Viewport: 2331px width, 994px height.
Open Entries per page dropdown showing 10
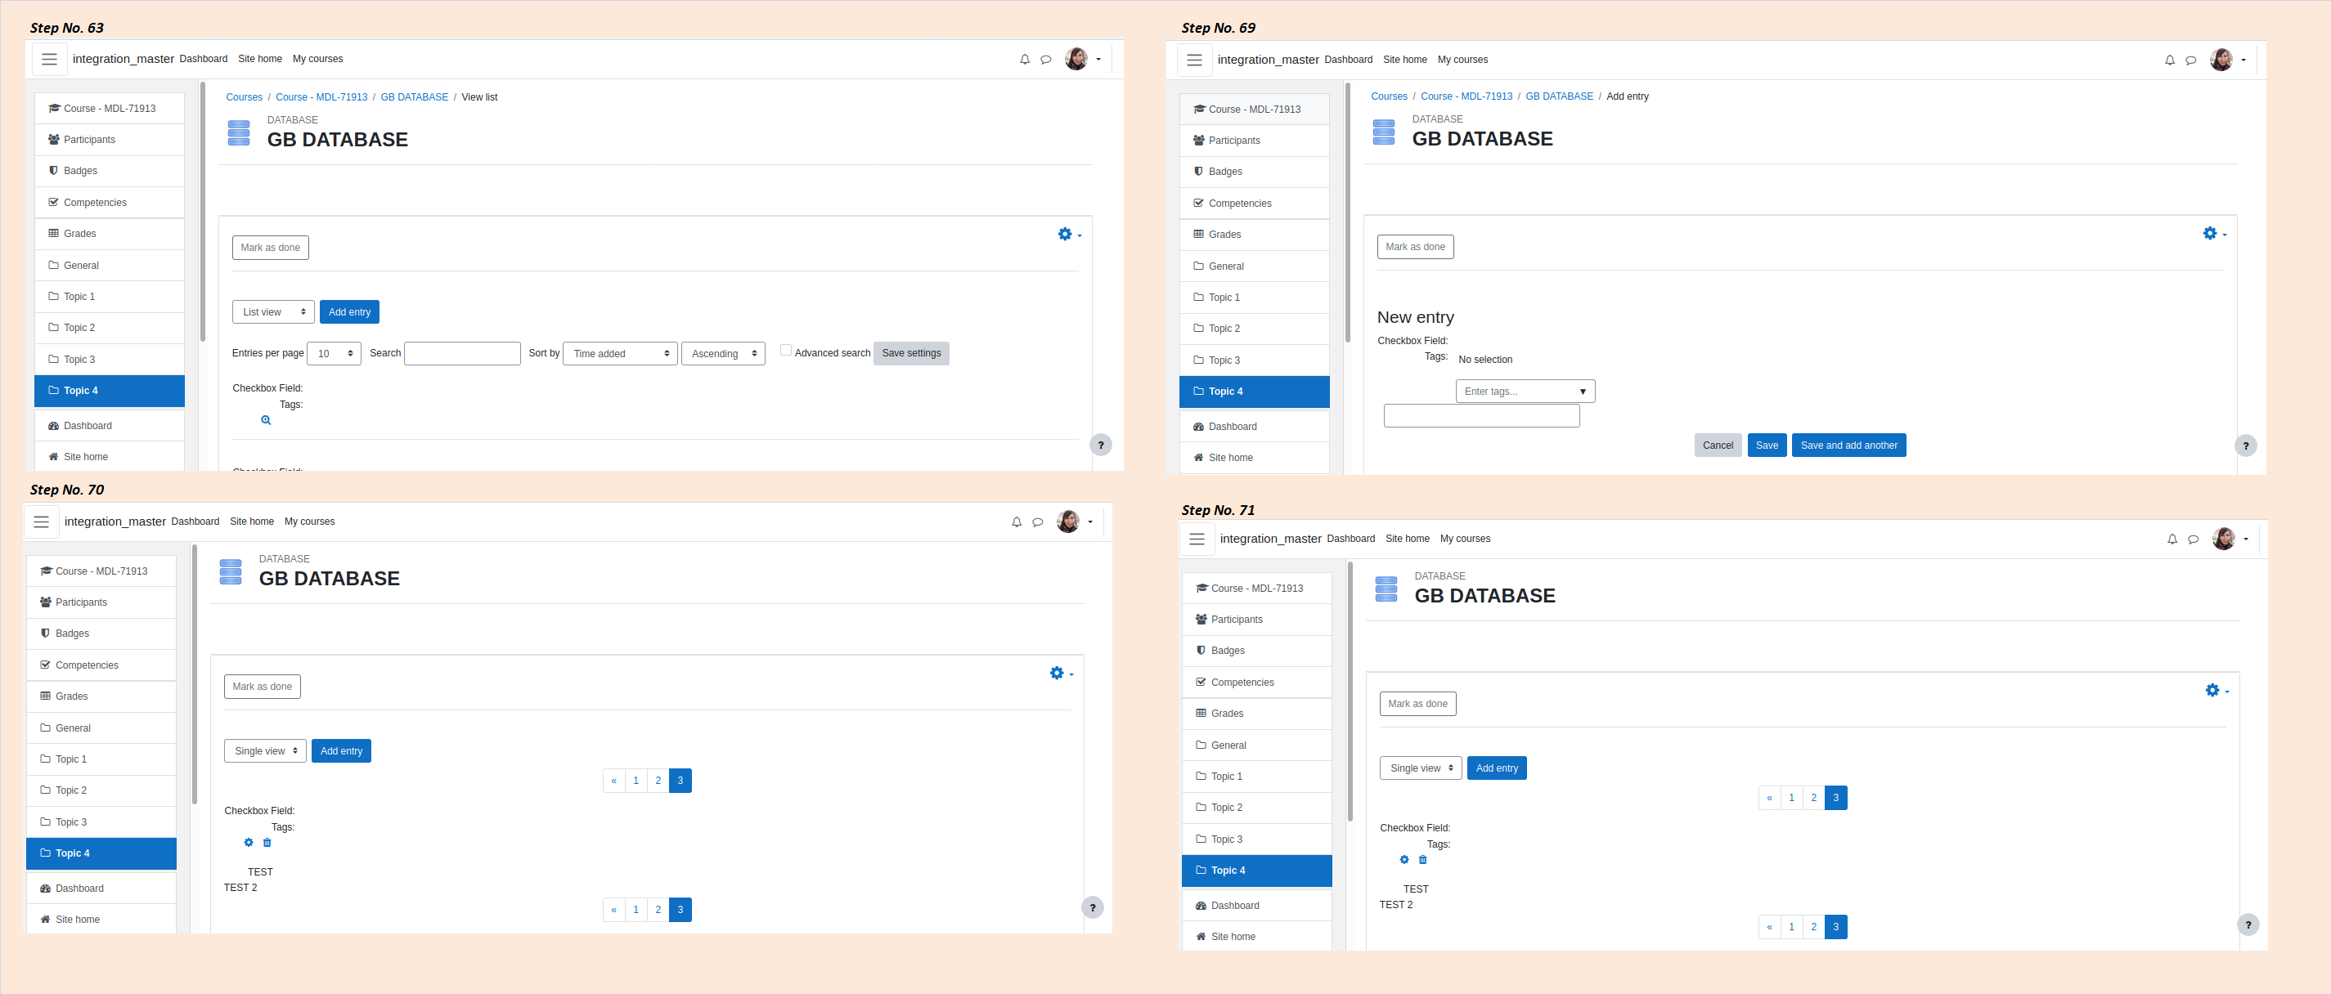coord(334,354)
